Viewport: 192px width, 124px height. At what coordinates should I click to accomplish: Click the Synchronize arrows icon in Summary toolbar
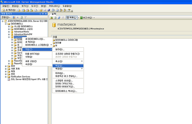pyautogui.click(x=59, y=18)
